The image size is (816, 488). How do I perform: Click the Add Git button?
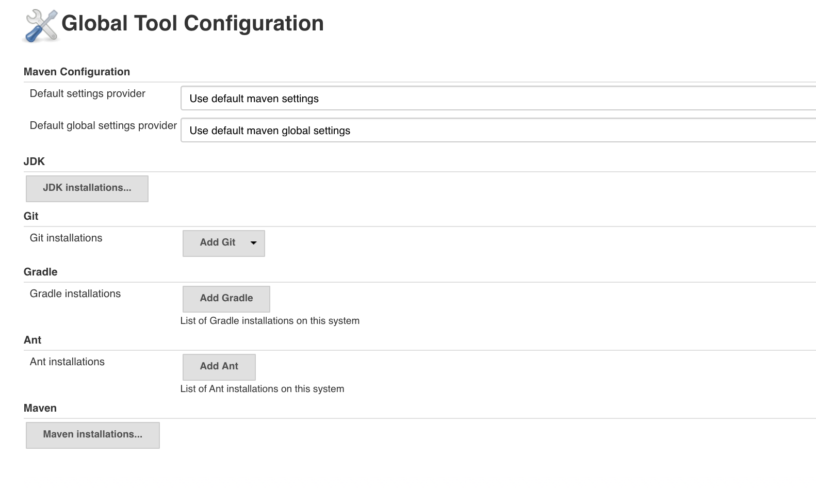pyautogui.click(x=224, y=243)
